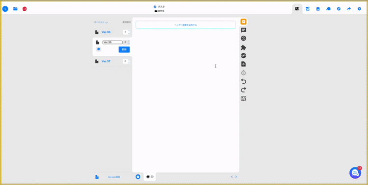Click the undo arrow icon
Screen dimensions: 368x185
[243, 82]
